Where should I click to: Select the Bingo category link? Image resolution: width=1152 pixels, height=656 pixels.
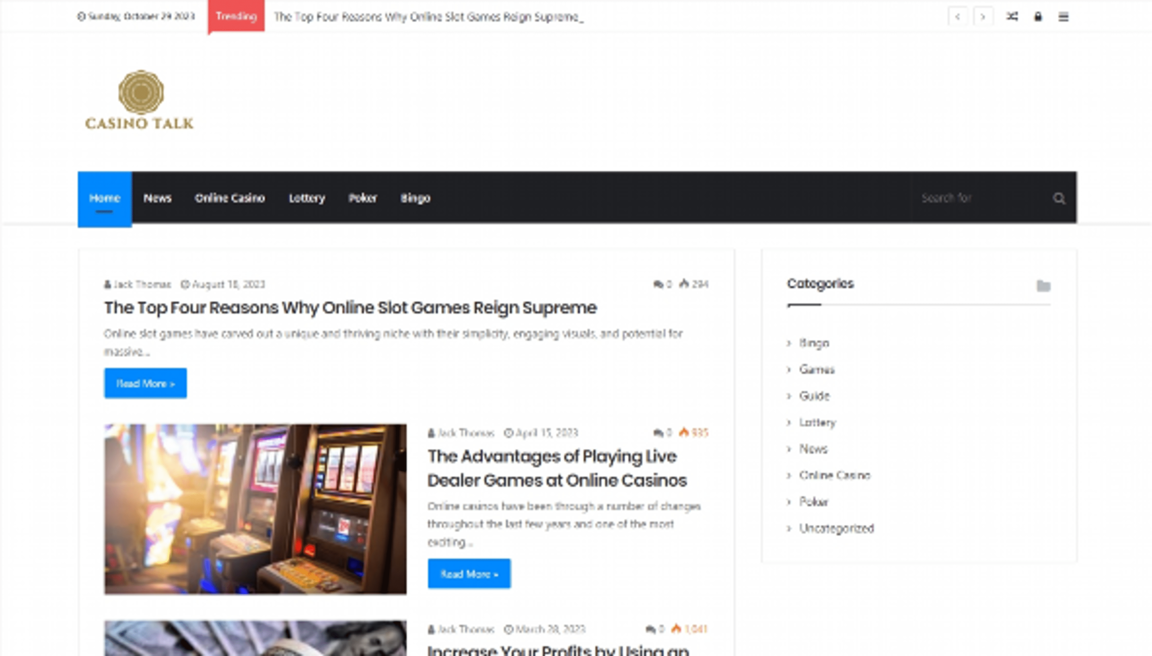point(814,343)
